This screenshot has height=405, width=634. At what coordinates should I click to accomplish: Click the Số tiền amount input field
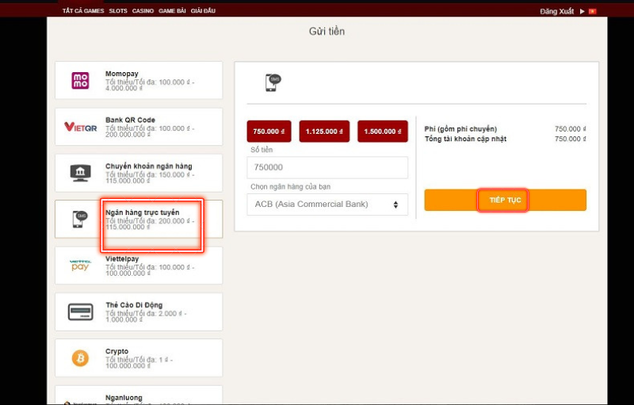(327, 167)
